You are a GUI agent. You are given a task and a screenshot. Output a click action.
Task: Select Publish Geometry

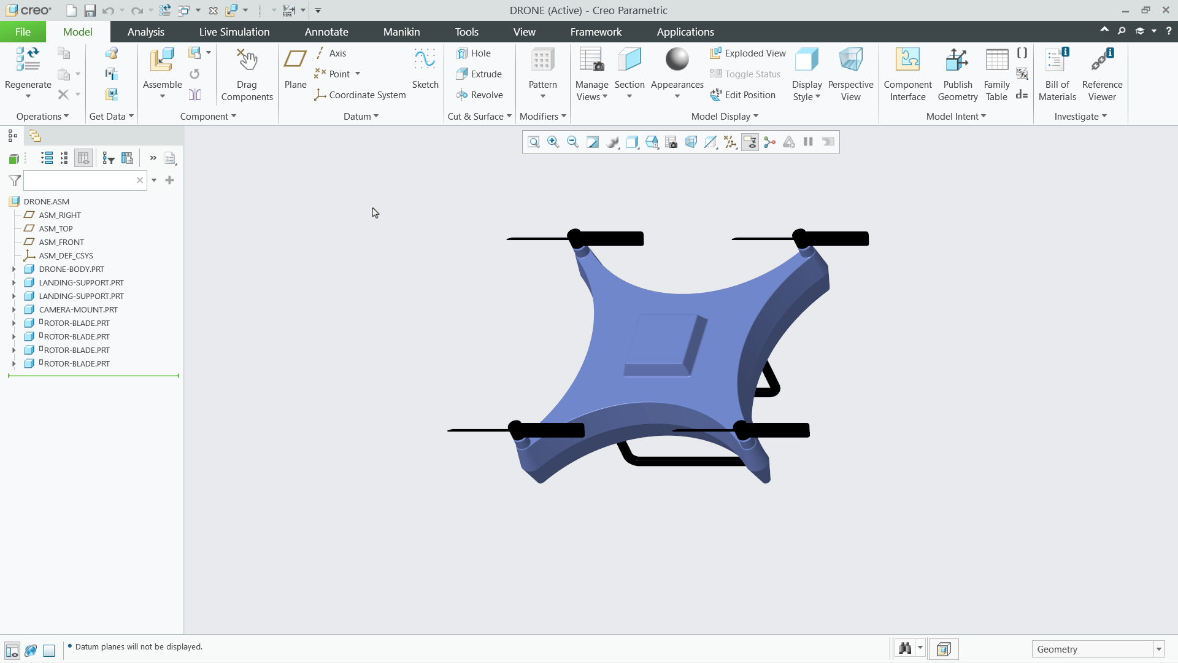click(958, 74)
